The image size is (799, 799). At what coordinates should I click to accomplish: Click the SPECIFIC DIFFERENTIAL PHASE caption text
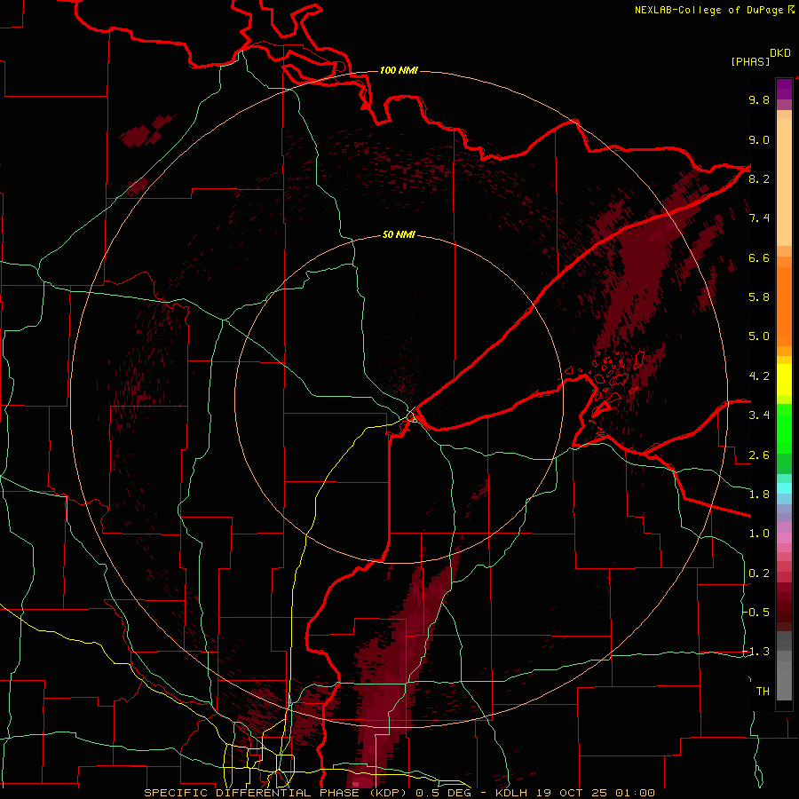252,793
